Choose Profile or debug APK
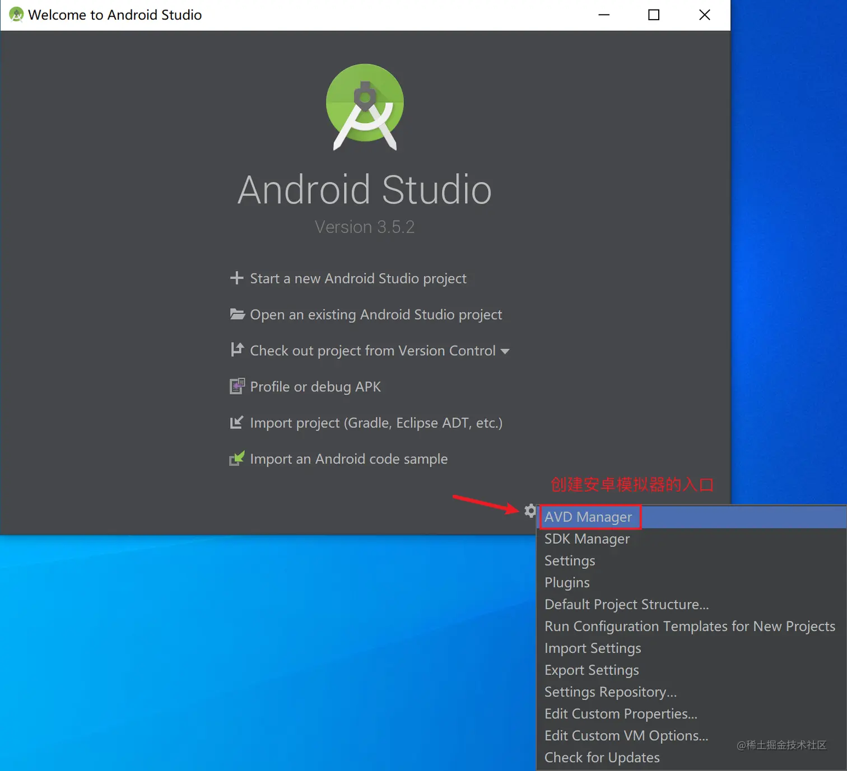Image resolution: width=847 pixels, height=771 pixels. [315, 386]
